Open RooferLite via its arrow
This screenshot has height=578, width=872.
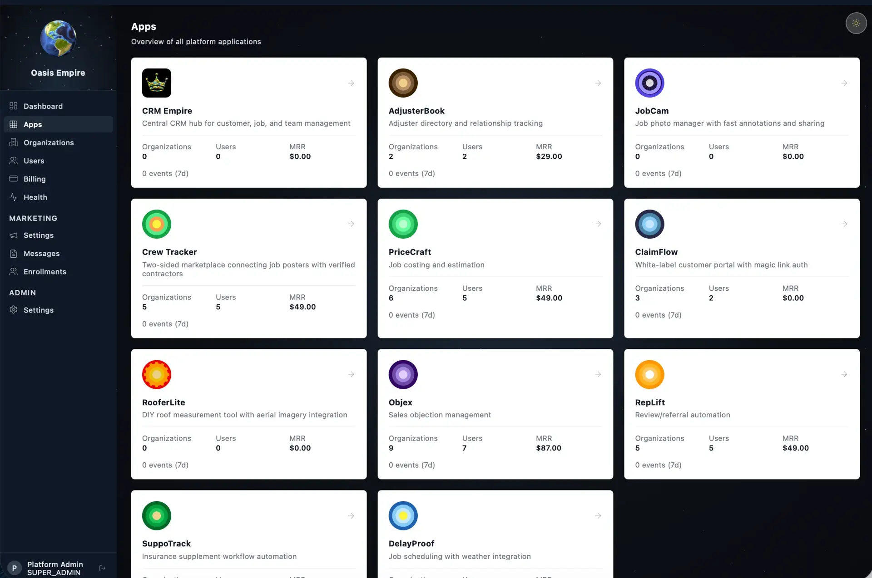click(x=351, y=374)
